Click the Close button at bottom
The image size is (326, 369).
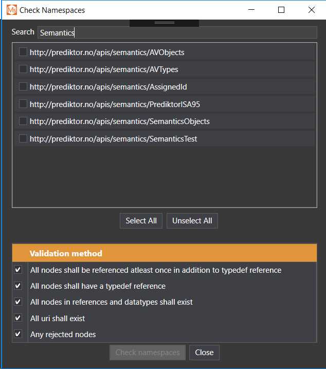pos(204,353)
